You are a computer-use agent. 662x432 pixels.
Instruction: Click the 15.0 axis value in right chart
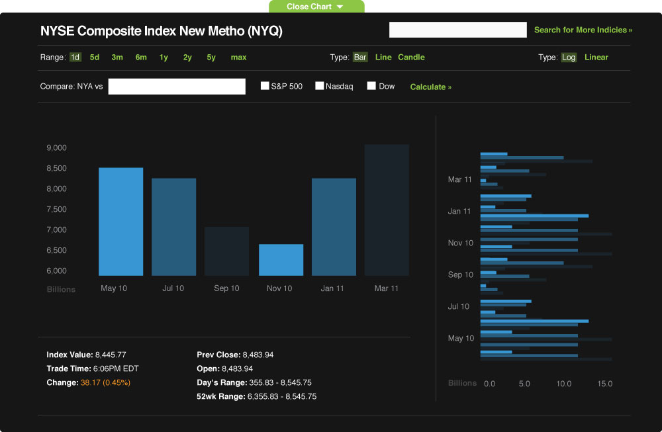(x=604, y=384)
